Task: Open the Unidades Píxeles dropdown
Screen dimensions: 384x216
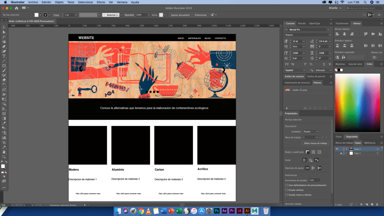Action: [x=311, y=132]
